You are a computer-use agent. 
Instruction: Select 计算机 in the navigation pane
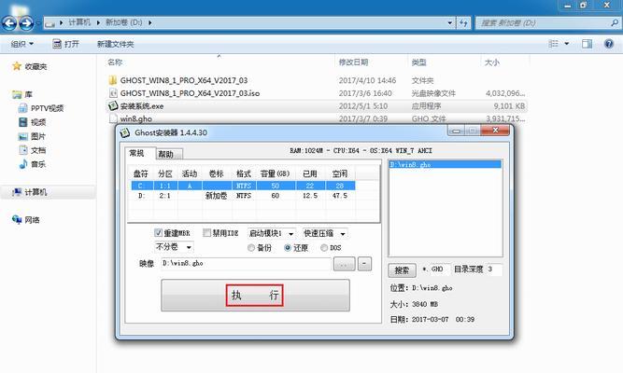coord(48,192)
